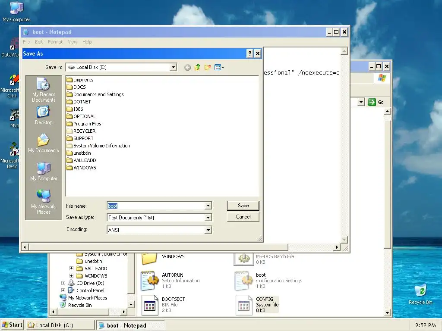
Task: Select the cmpnents folder
Action: 80,80
